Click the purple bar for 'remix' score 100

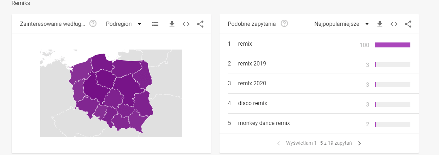point(392,45)
